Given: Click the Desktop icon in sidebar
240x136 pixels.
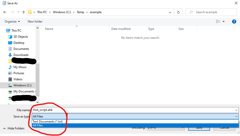Looking at the screenshot, I should click(x=10, y=43).
